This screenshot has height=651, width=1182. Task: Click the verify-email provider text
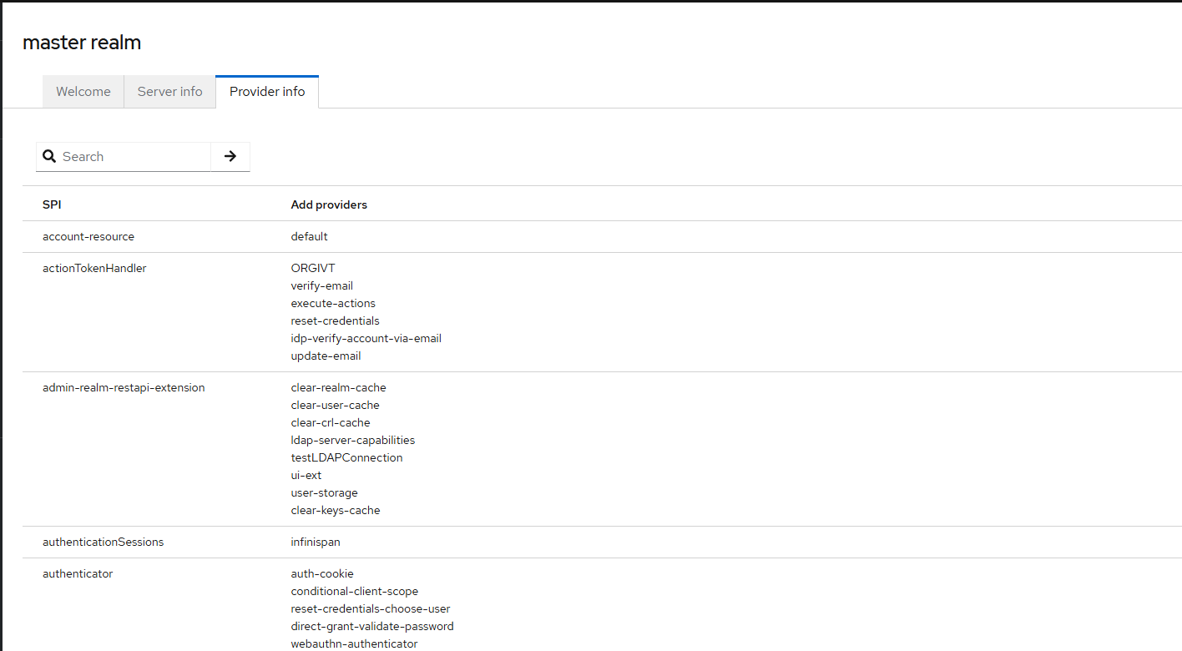(321, 285)
